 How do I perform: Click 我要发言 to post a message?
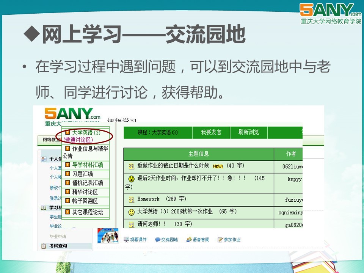coord(211,132)
